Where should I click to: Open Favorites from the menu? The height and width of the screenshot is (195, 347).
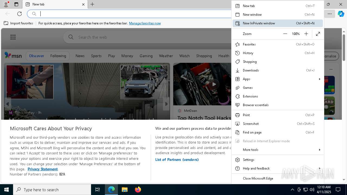(278, 44)
